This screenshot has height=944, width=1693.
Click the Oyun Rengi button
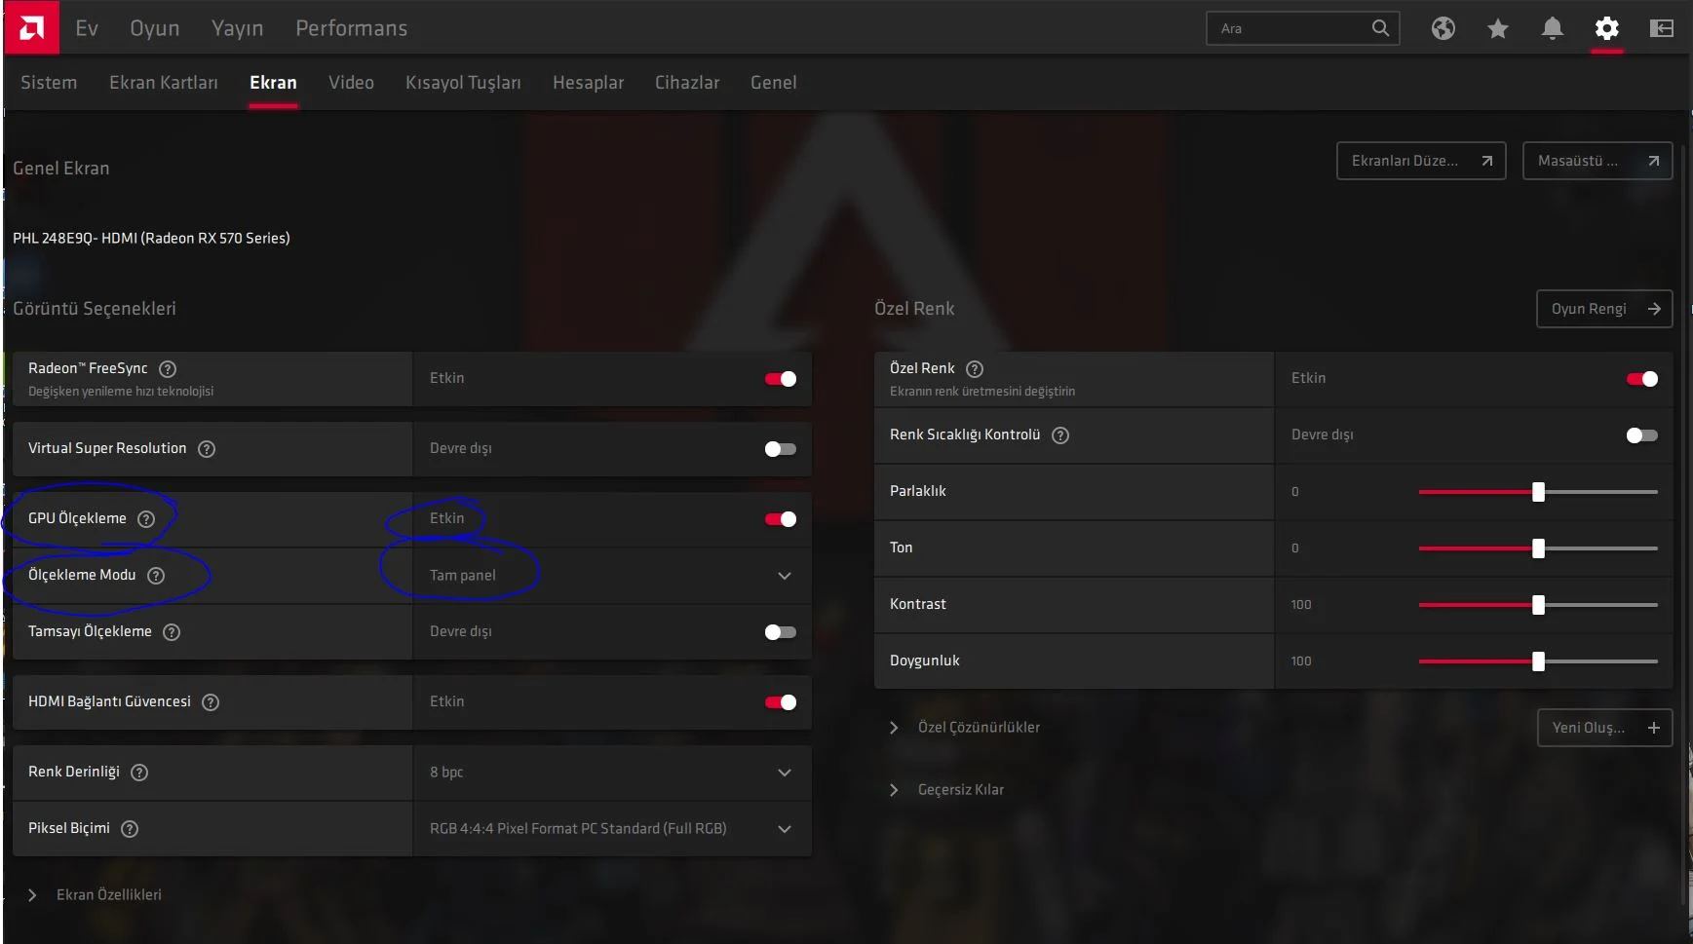click(1603, 309)
